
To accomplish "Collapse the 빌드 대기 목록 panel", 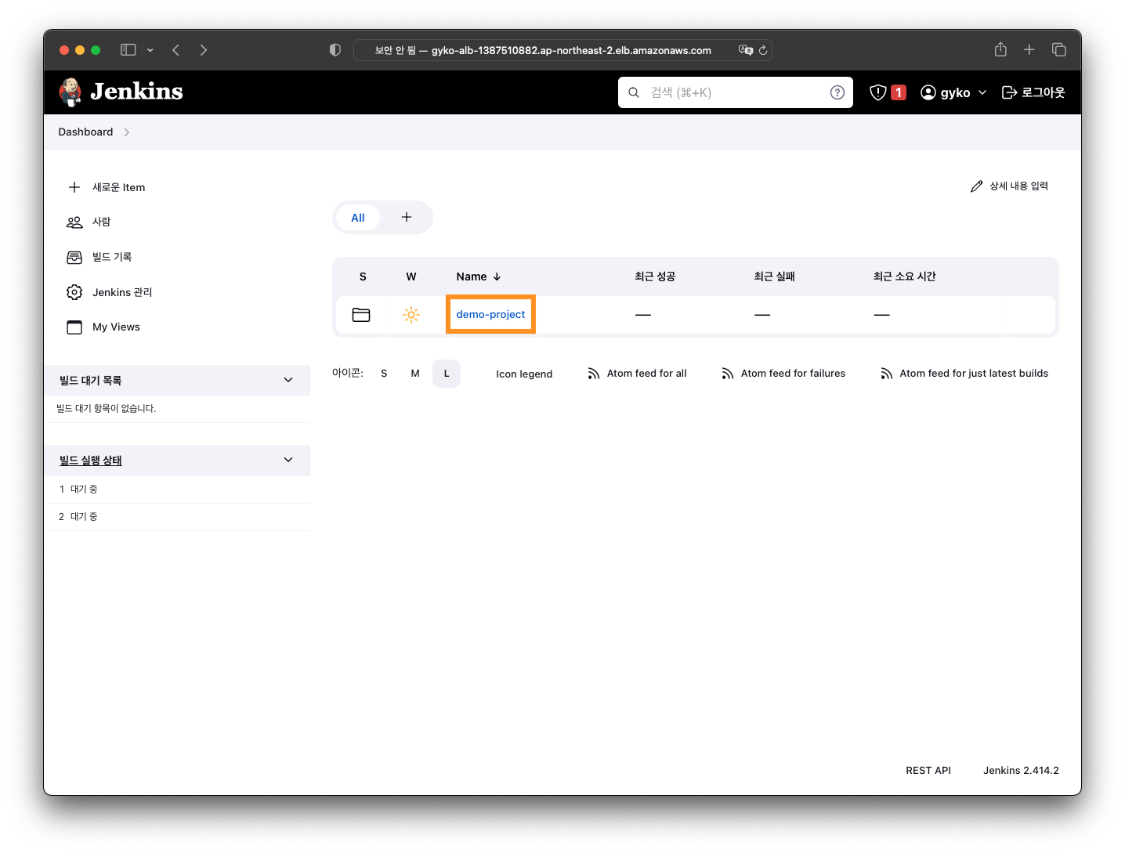I will pos(288,380).
